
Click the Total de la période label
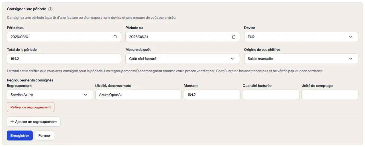pyautogui.click(x=22, y=50)
